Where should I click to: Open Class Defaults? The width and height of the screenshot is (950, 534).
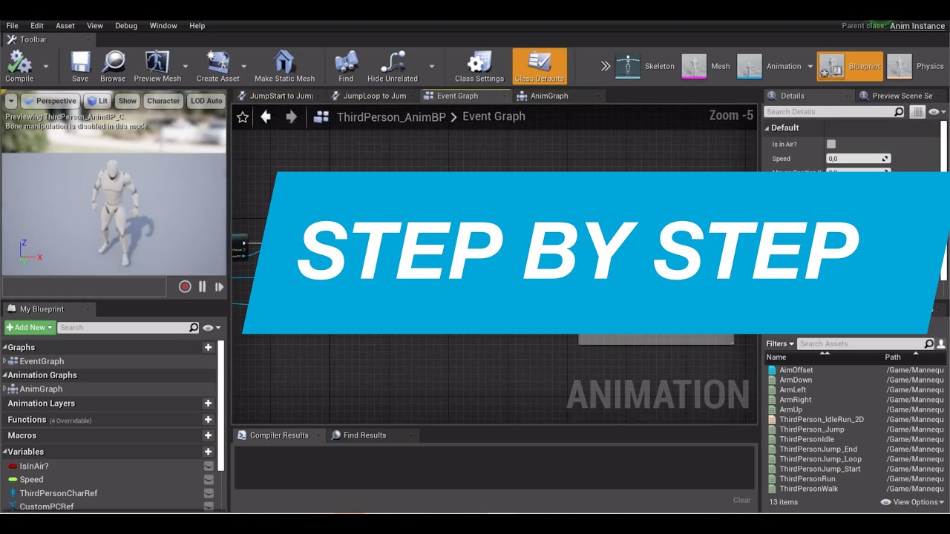click(540, 66)
